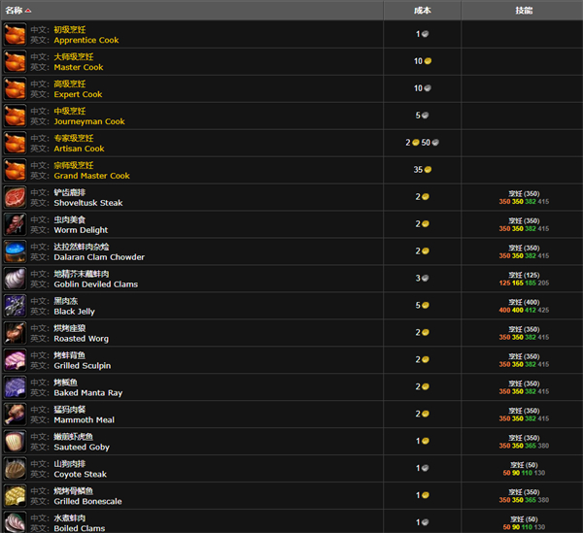This screenshot has width=583, height=533.
Task: Click the Mammoth Meal item icon
Action: [15, 415]
